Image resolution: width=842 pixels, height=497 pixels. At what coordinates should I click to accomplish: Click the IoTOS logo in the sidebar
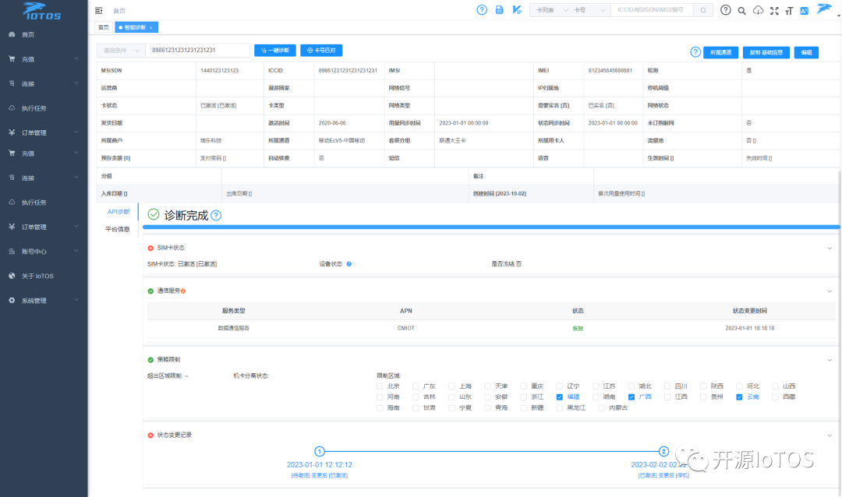click(x=42, y=11)
